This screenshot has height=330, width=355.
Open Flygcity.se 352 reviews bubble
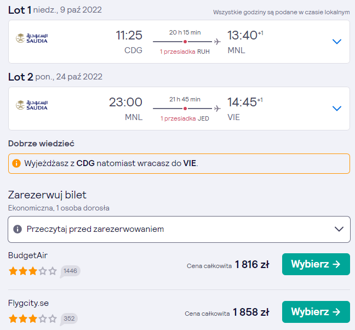click(69, 319)
